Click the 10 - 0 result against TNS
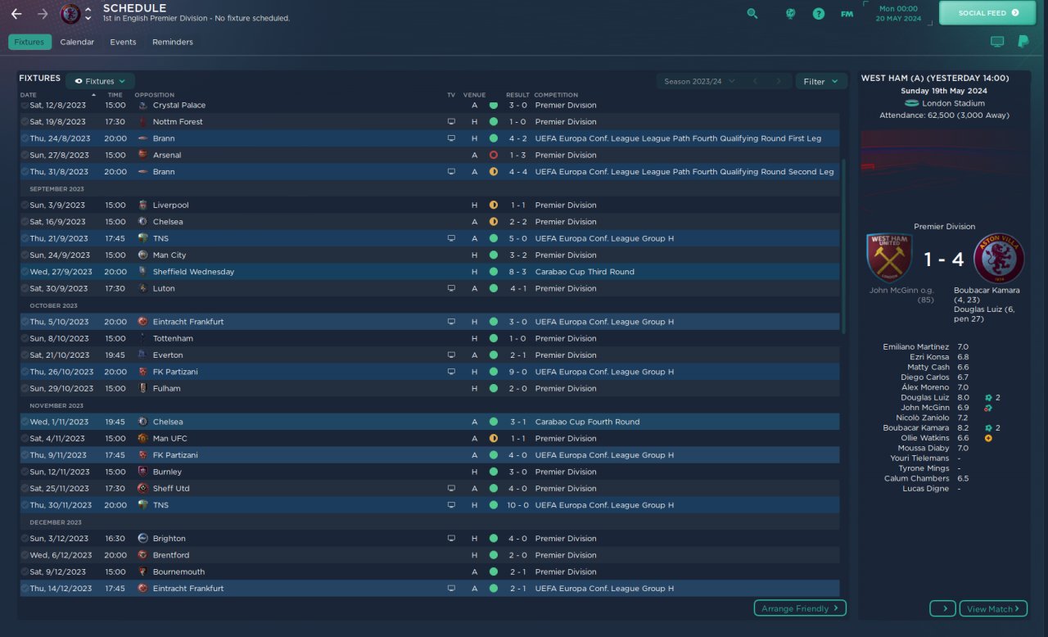 [517, 505]
